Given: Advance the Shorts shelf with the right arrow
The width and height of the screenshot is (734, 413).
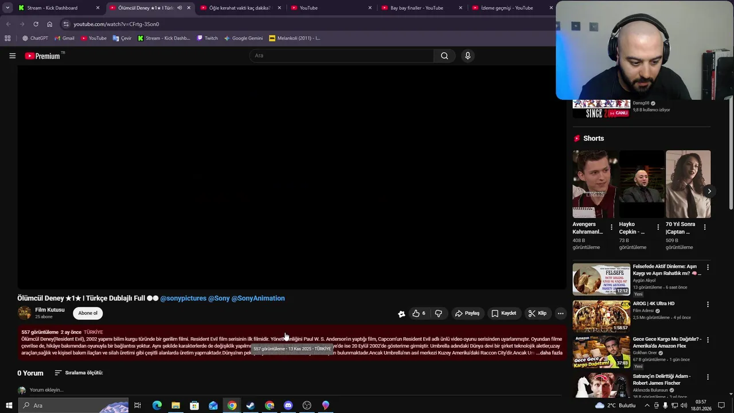Looking at the screenshot, I should 709,191.
